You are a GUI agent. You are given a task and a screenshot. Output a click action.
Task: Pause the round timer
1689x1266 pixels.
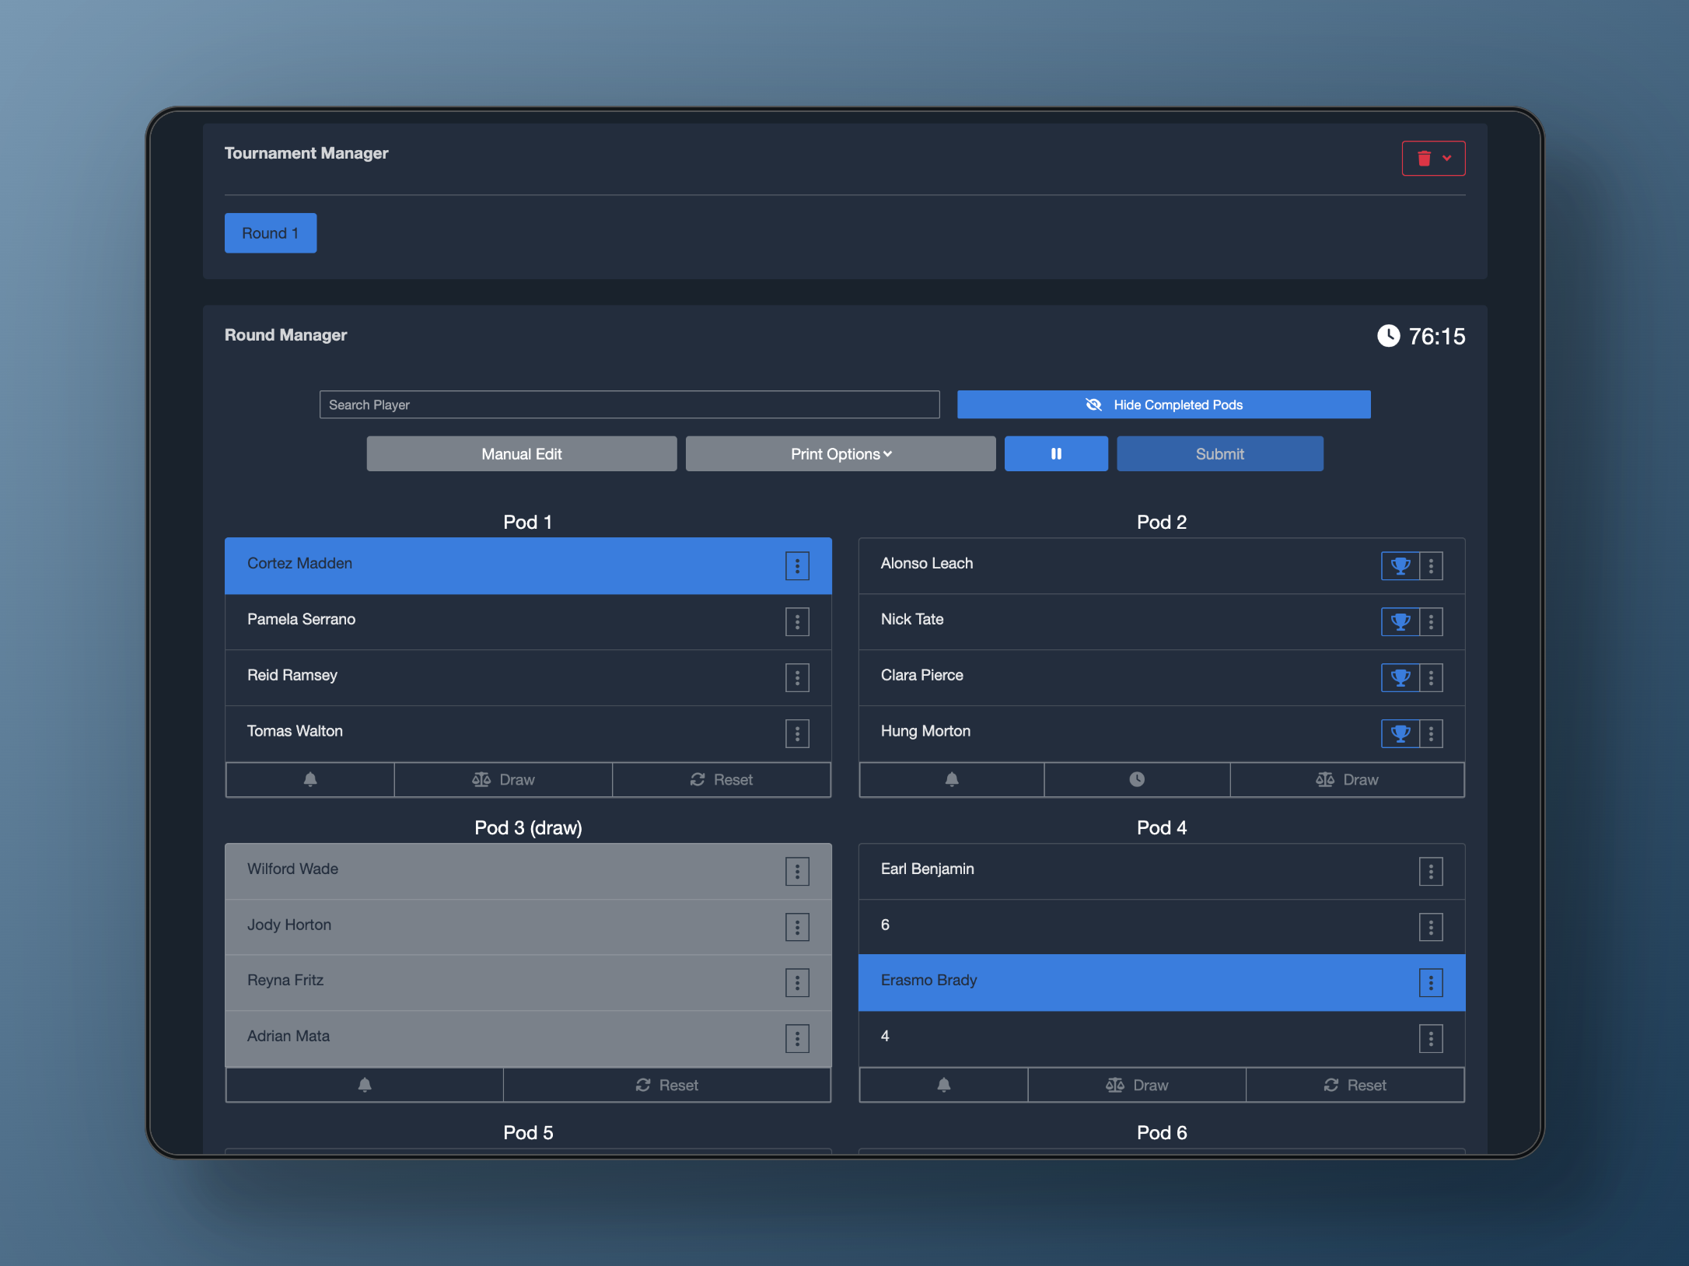1055,453
